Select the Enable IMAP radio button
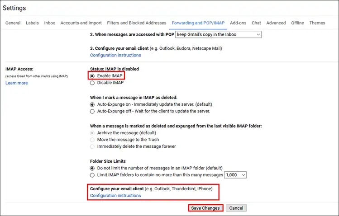 coord(92,76)
